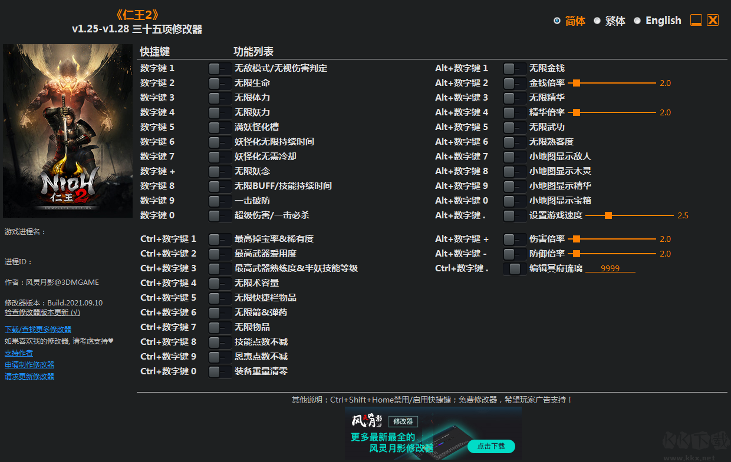Screen dimensions: 731x462
Task: Toggle 无限生命 infinite health on
Action: 219,83
